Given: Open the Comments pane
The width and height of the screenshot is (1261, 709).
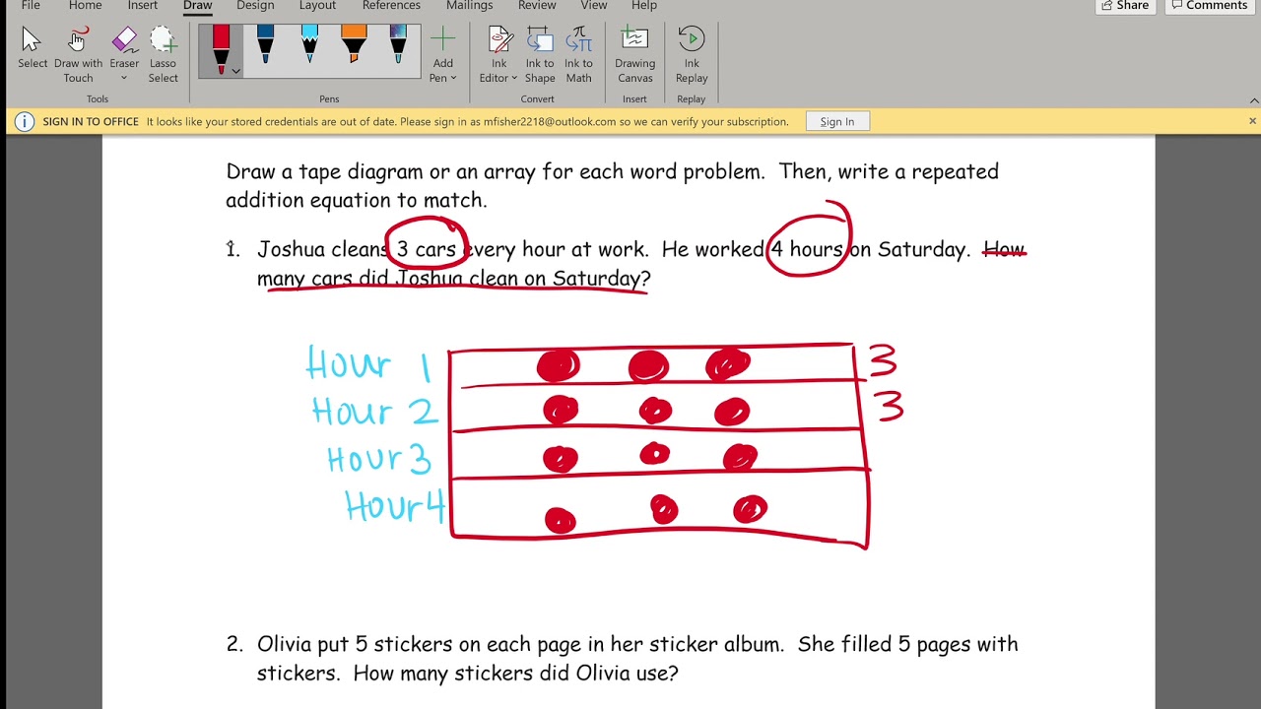Looking at the screenshot, I should coord(1209,6).
